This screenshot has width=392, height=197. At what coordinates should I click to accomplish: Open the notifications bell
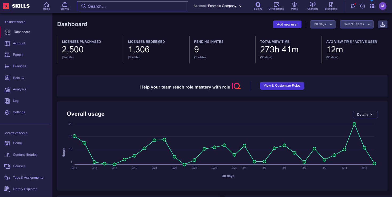[352, 6]
